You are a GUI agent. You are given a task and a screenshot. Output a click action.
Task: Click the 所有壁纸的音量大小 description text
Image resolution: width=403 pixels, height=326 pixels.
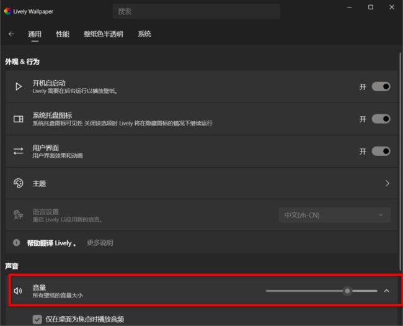[58, 296]
